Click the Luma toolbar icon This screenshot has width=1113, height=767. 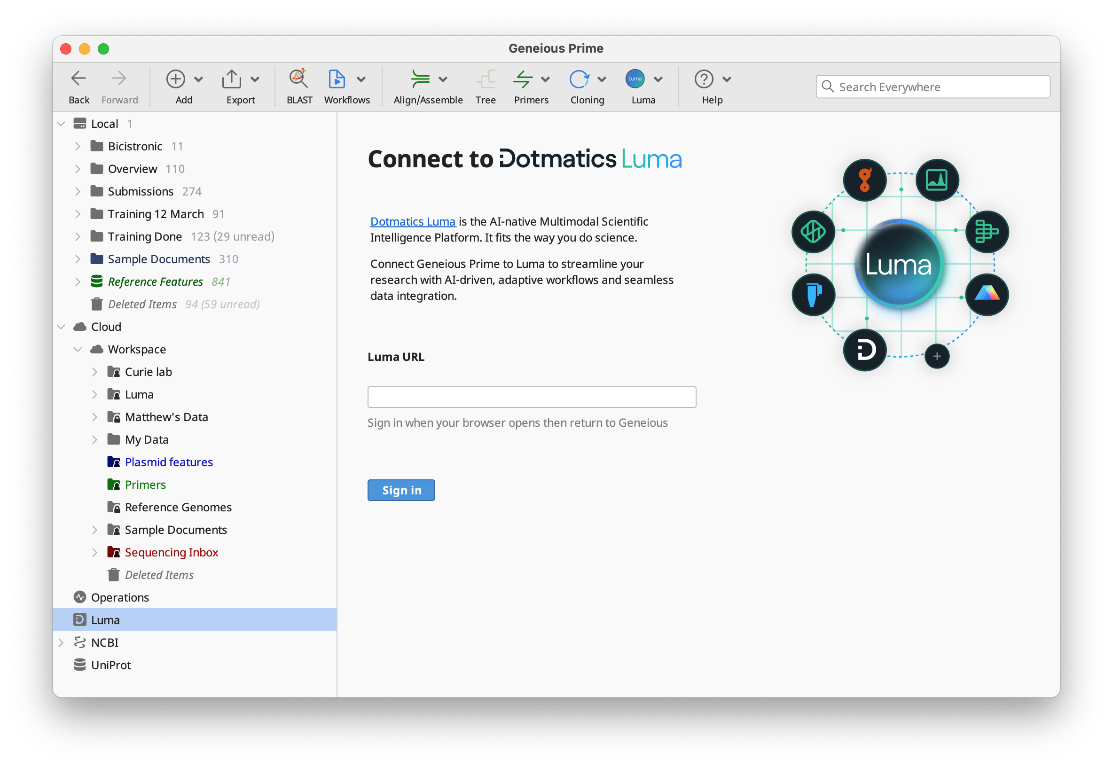635,79
